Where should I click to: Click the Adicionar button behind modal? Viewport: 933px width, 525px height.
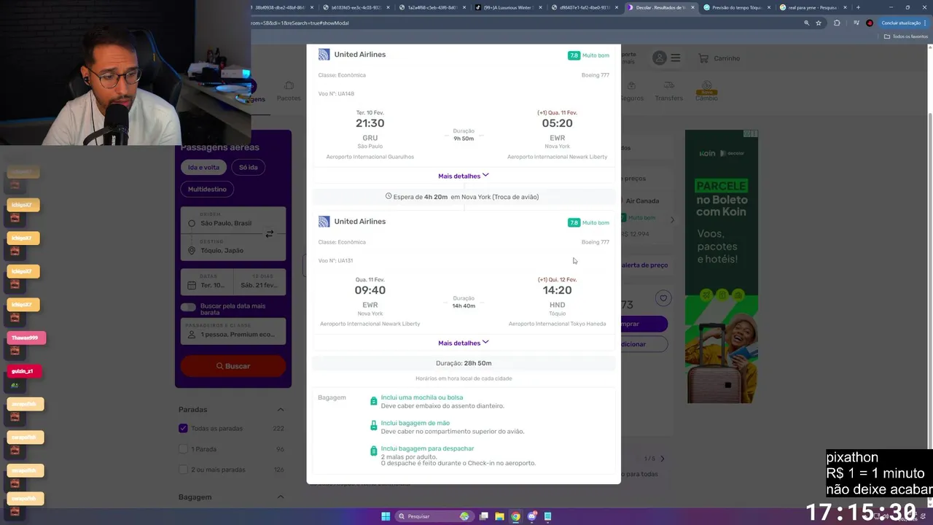click(x=643, y=344)
